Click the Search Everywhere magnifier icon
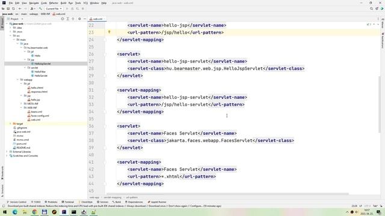 [x=371, y=8]
